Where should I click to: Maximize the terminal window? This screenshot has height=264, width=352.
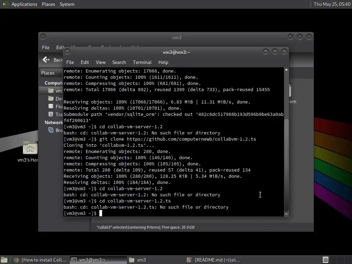275,52
